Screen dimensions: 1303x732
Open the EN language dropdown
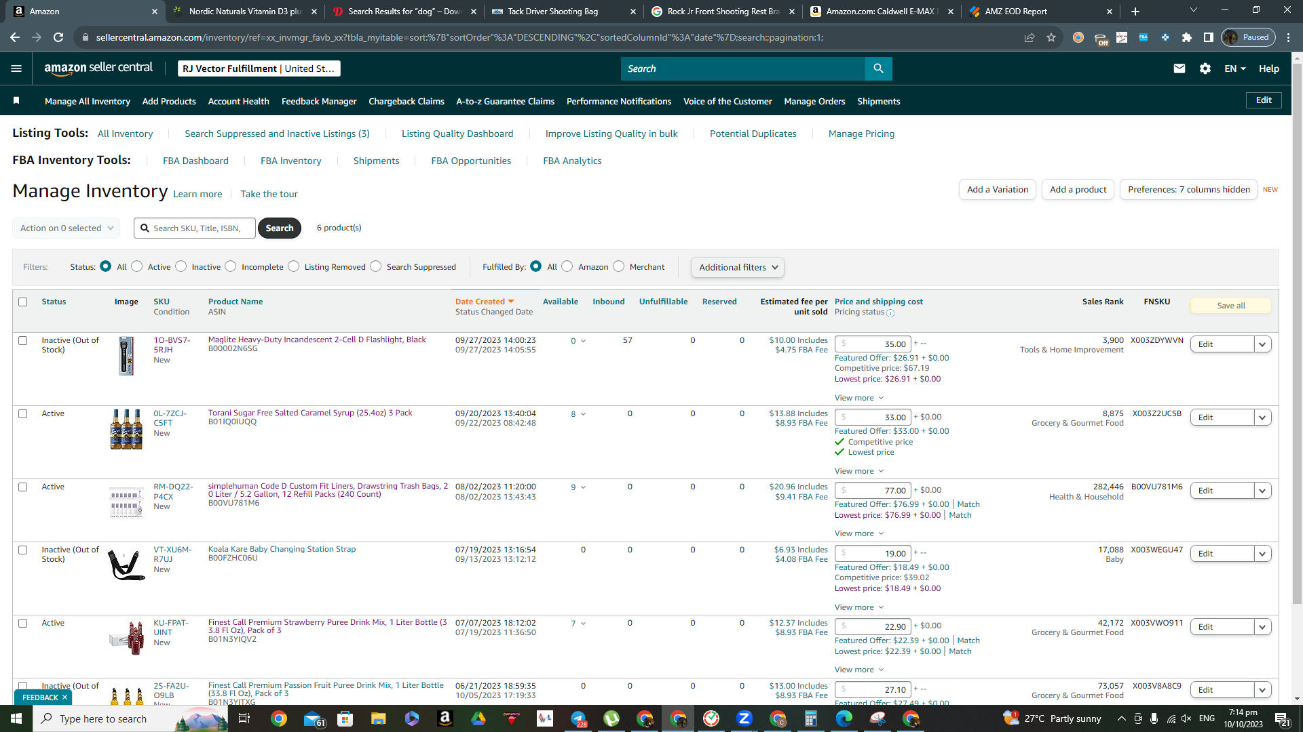click(1235, 68)
